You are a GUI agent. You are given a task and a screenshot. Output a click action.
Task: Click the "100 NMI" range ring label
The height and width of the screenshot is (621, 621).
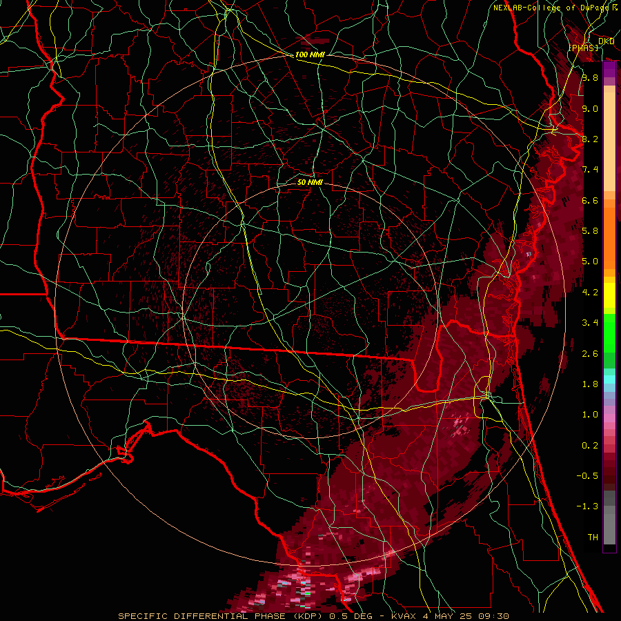pos(310,55)
